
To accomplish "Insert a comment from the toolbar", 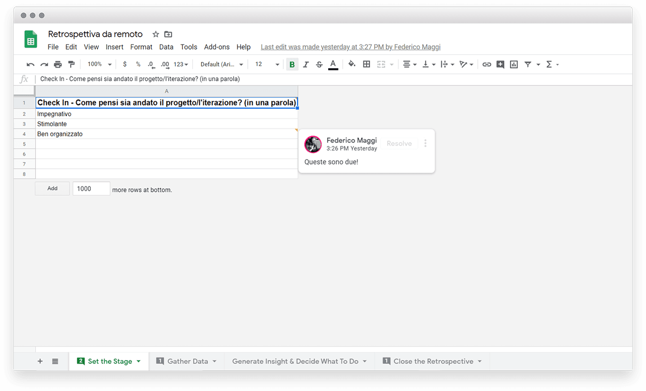I will [500, 65].
